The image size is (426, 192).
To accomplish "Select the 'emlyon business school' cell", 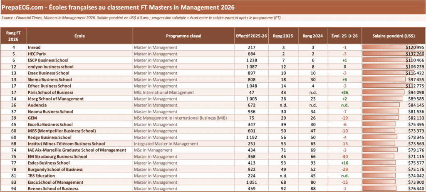I will point(79,66).
